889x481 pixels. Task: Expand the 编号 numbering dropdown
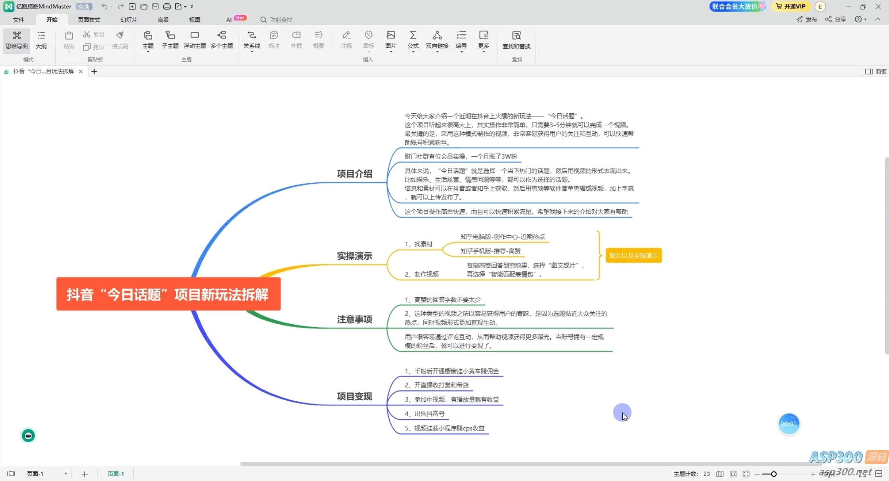(x=461, y=52)
